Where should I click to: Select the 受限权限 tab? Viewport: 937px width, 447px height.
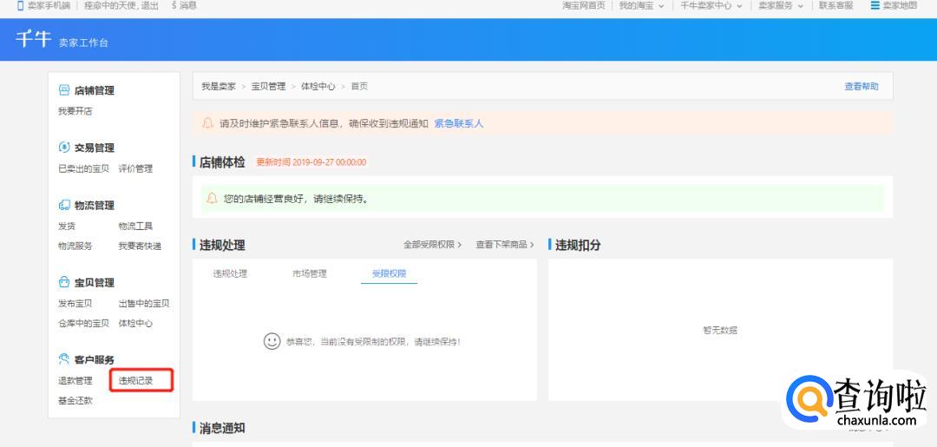point(389,273)
